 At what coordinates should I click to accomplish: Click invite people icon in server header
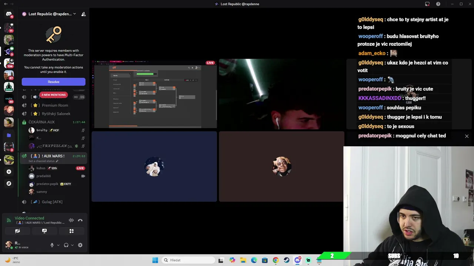point(83,14)
